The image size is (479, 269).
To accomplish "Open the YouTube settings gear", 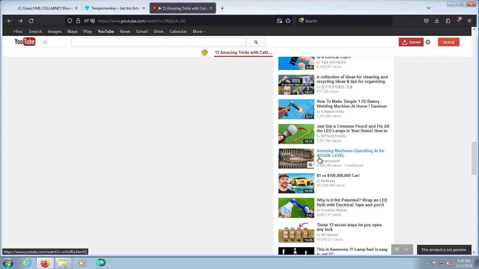I will tap(428, 42).
